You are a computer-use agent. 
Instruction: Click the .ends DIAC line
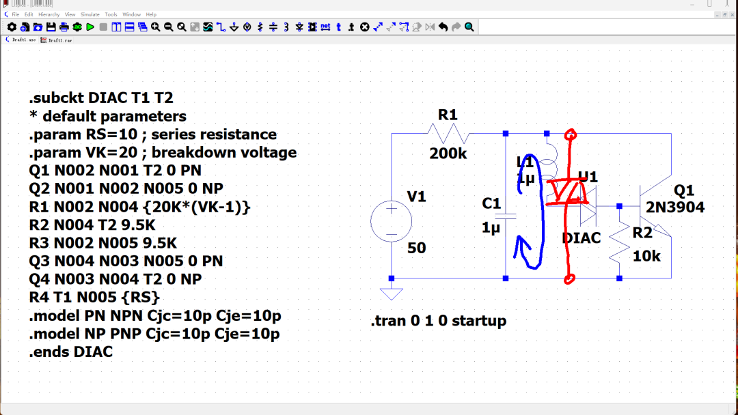click(71, 352)
